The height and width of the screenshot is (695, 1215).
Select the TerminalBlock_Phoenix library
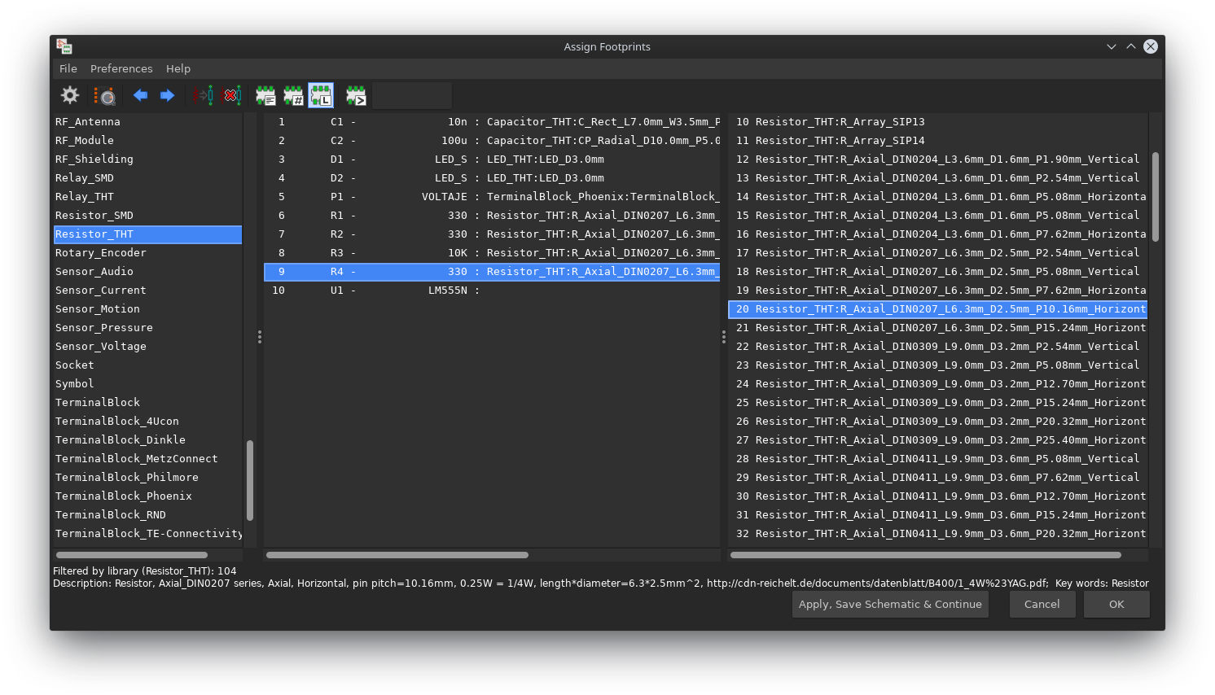(147, 496)
